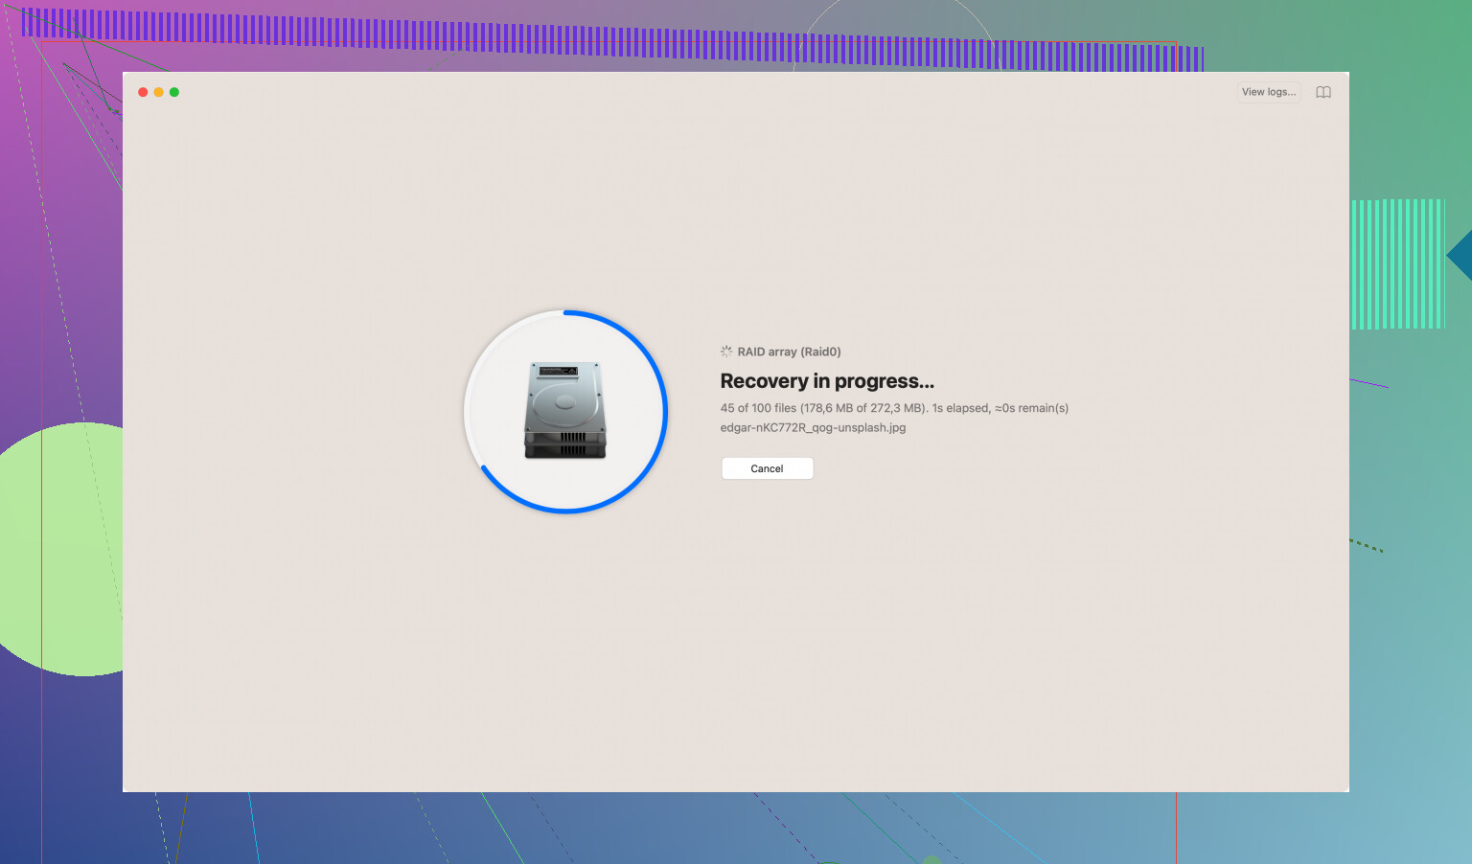Click the Cancel button
This screenshot has width=1472, height=864.
click(767, 468)
